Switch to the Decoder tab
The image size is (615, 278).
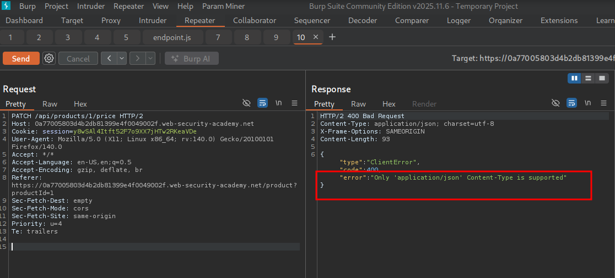tap(363, 21)
